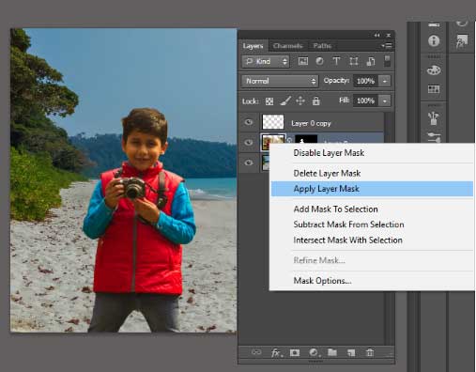This screenshot has width=476, height=372.
Task: Lock transparent pixels icon
Action: point(269,101)
